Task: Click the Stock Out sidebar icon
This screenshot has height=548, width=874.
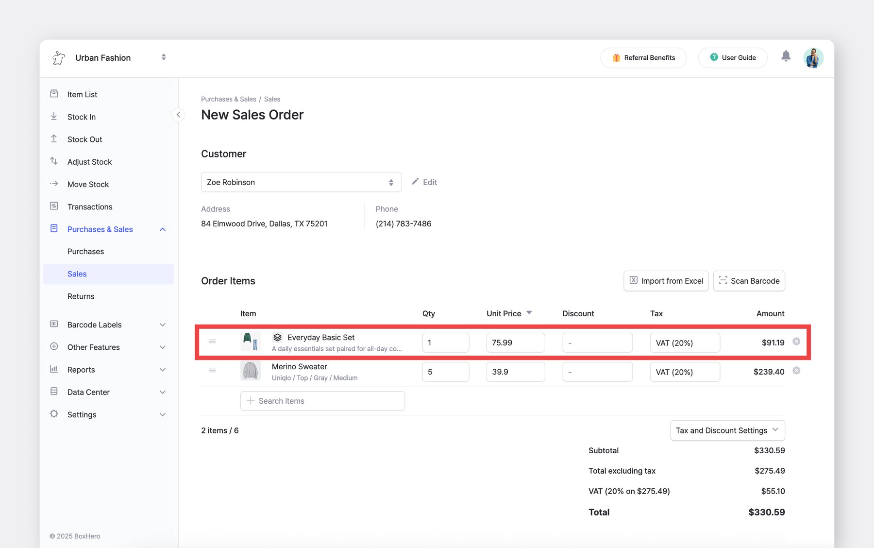Action: click(54, 139)
